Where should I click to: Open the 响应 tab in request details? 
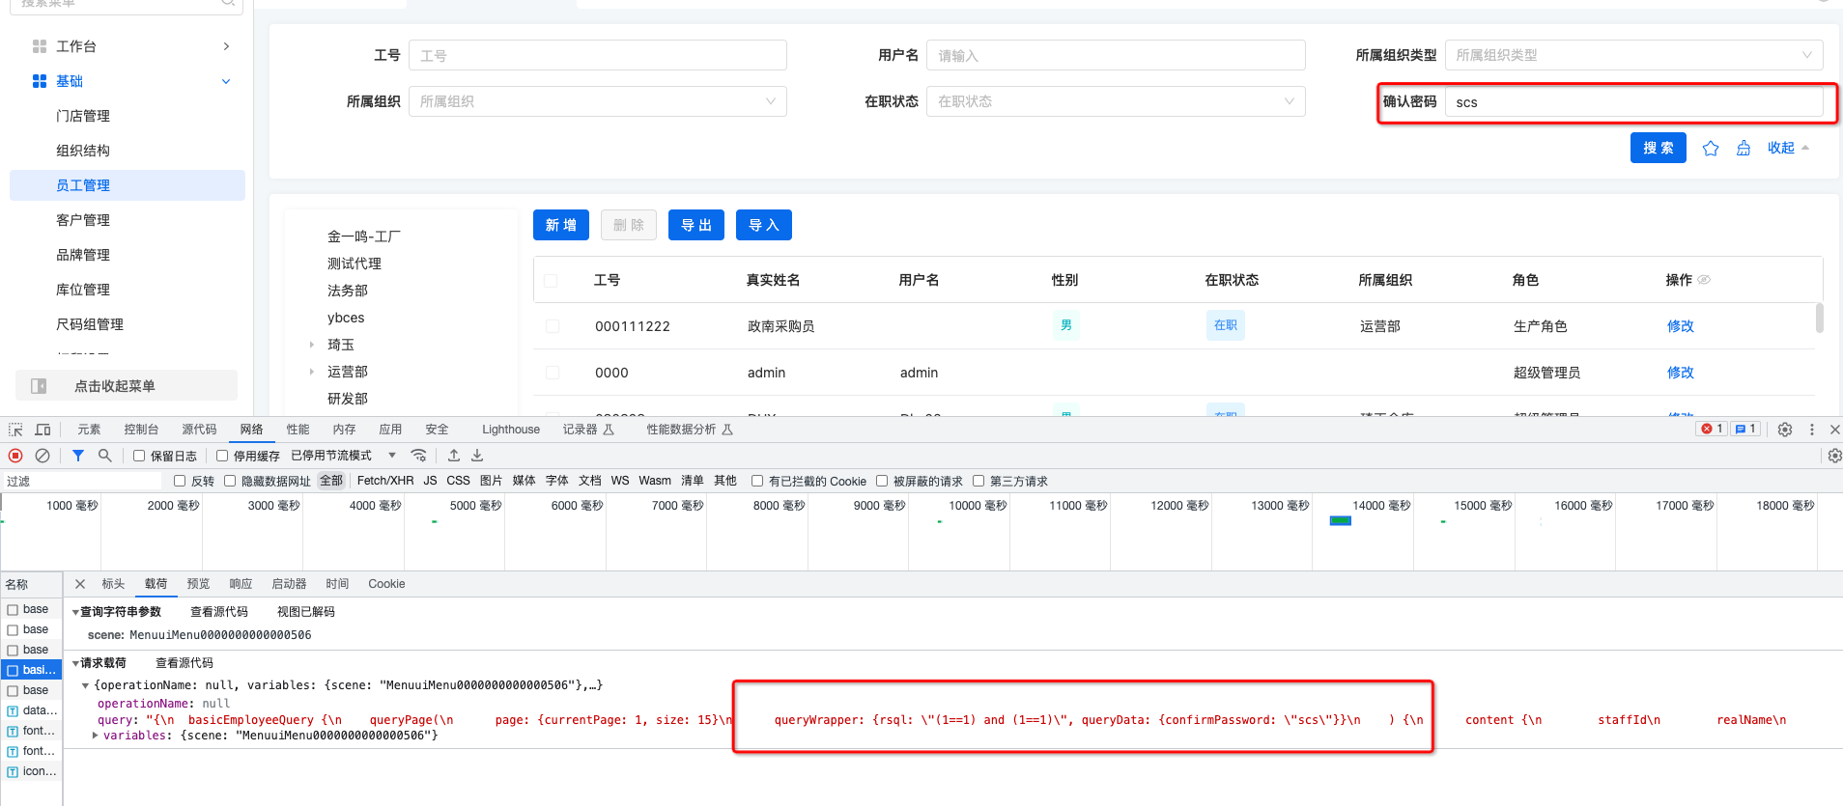(x=241, y=584)
